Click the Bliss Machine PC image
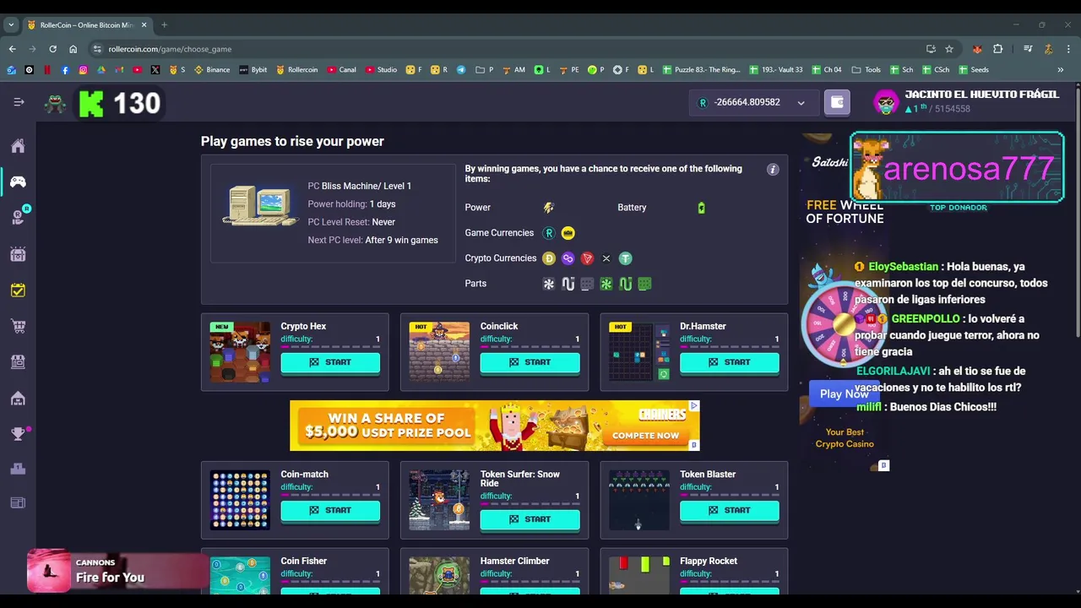The image size is (1081, 608). point(260,205)
